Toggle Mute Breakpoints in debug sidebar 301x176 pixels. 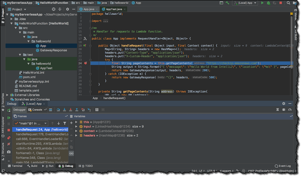[x=9, y=144]
